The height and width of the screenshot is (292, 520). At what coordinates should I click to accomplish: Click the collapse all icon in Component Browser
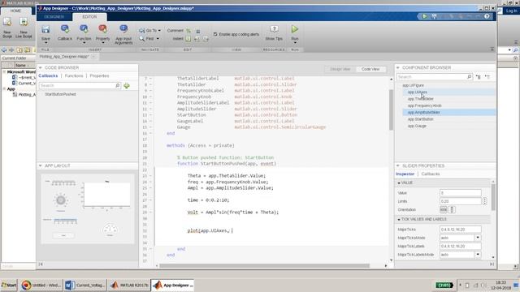tap(487, 77)
